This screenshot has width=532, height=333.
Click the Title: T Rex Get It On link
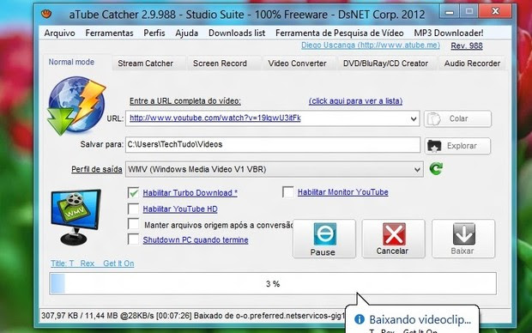point(93,263)
